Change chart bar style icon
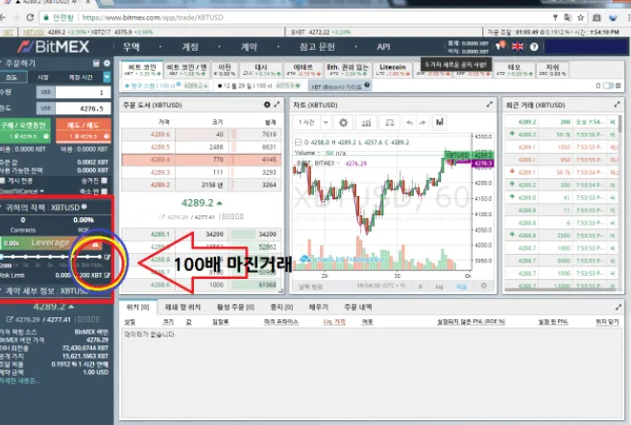 coord(440,122)
